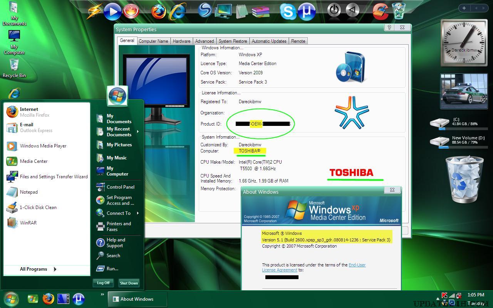The image size is (493, 308).
Task: Switch to the System Restore tab
Action: pyautogui.click(x=233, y=41)
